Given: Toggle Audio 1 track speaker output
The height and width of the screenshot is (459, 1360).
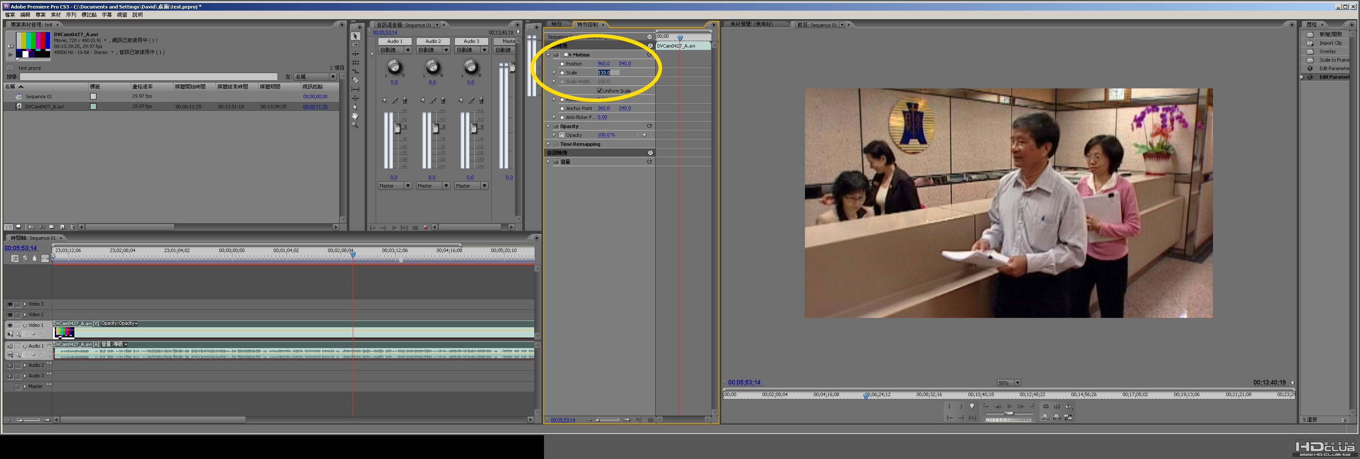Looking at the screenshot, I should pos(10,346).
